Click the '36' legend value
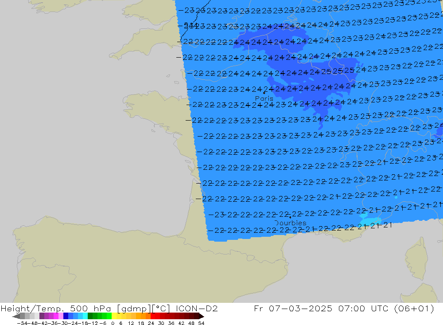The height and width of the screenshot is (325, 443). point(171,323)
